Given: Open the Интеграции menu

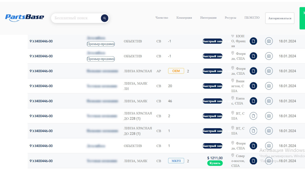Looking at the screenshot, I should 208,18.
